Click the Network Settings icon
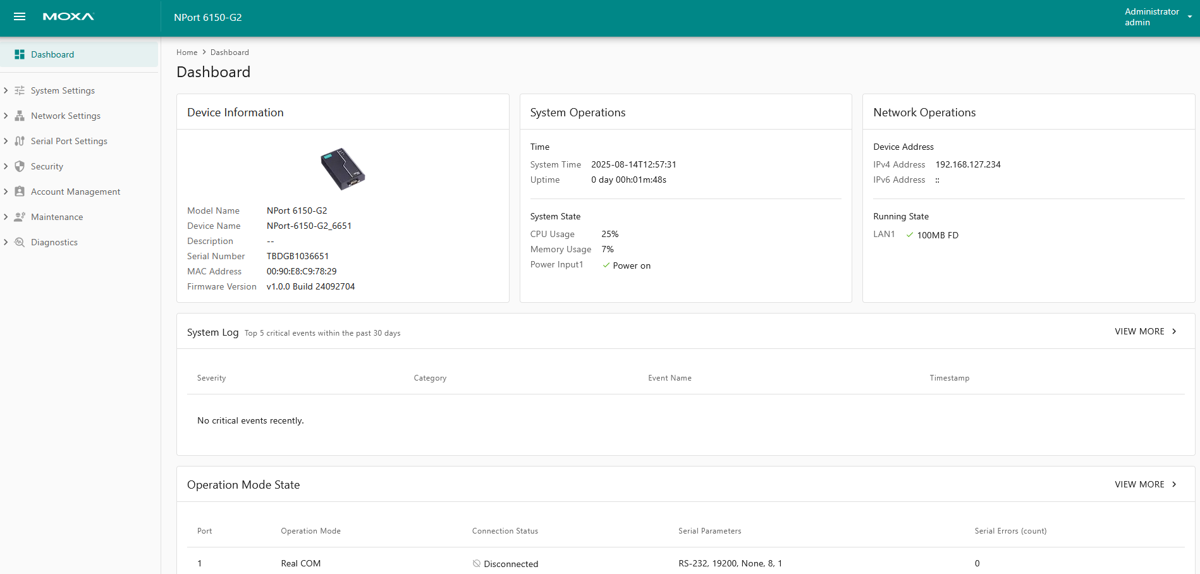Viewport: 1200px width, 574px height. click(20, 116)
